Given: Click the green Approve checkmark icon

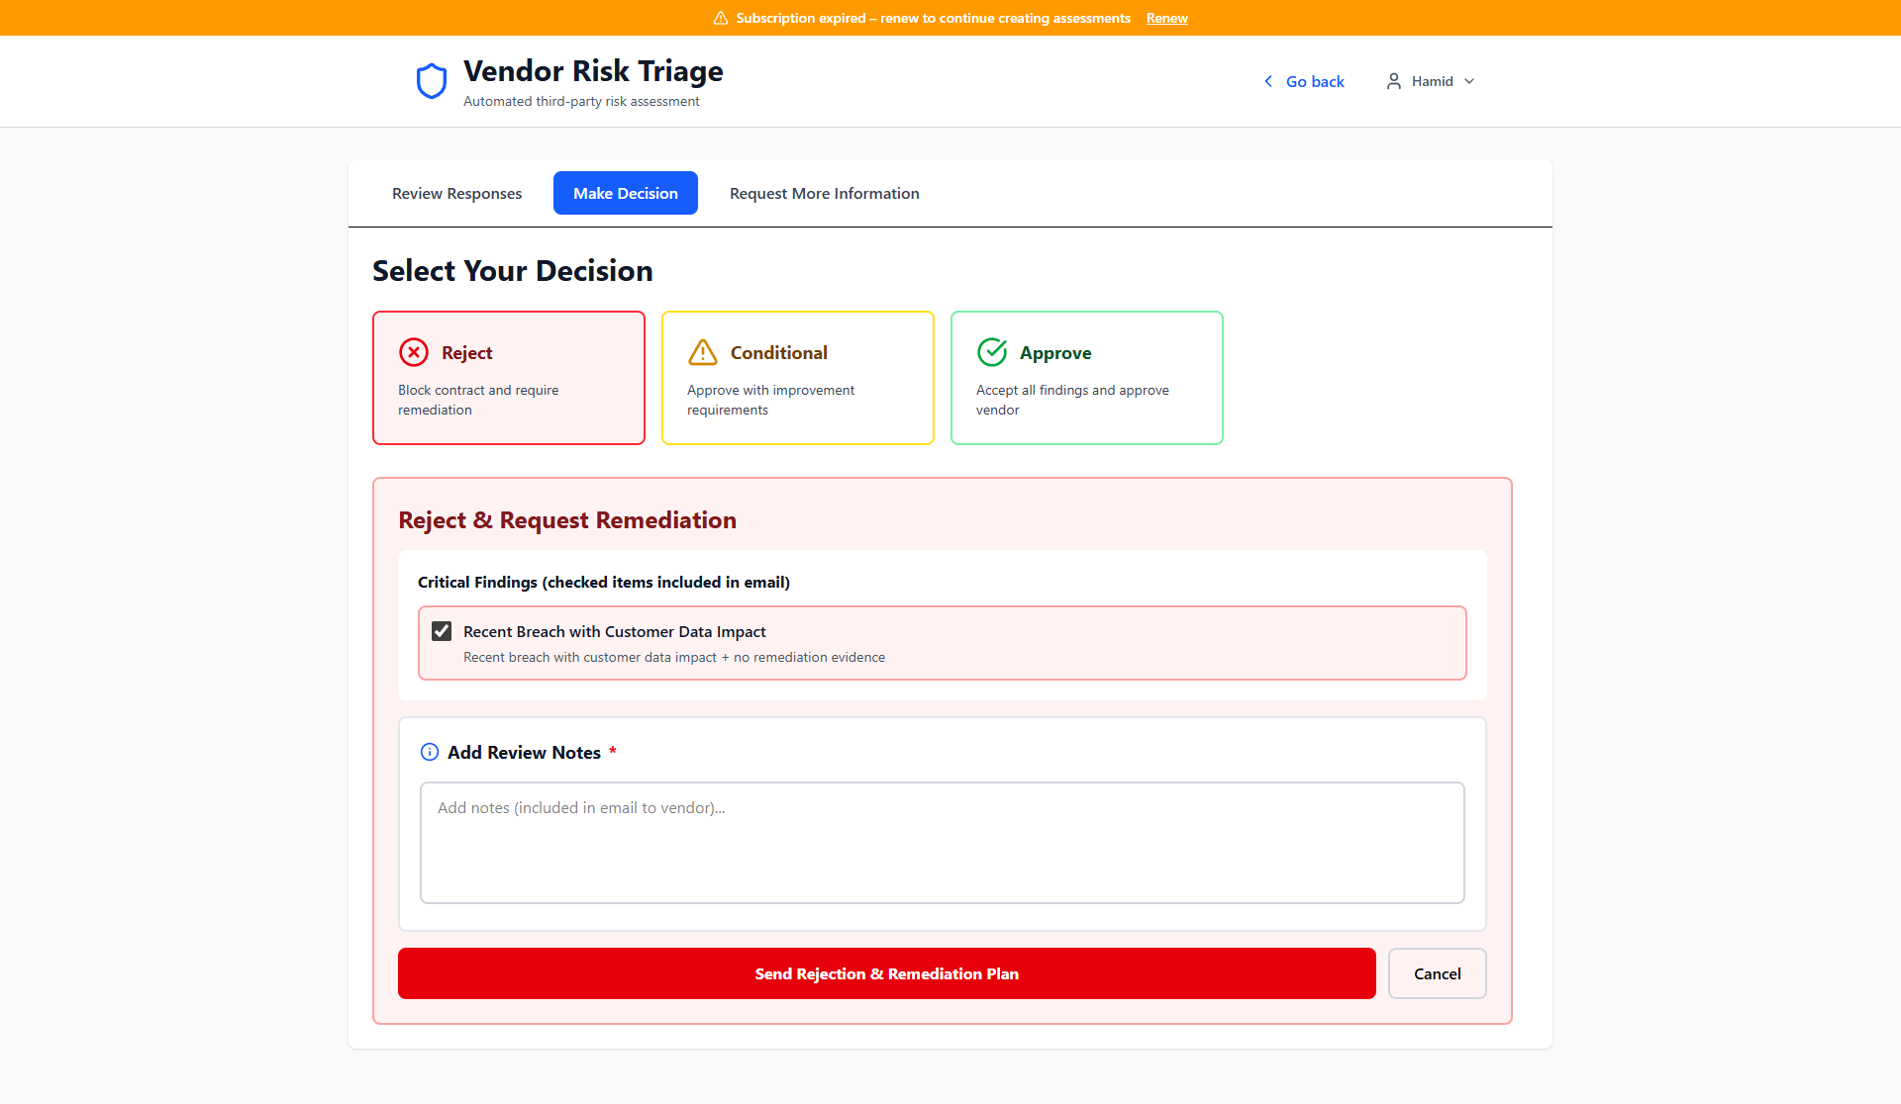Looking at the screenshot, I should [992, 352].
